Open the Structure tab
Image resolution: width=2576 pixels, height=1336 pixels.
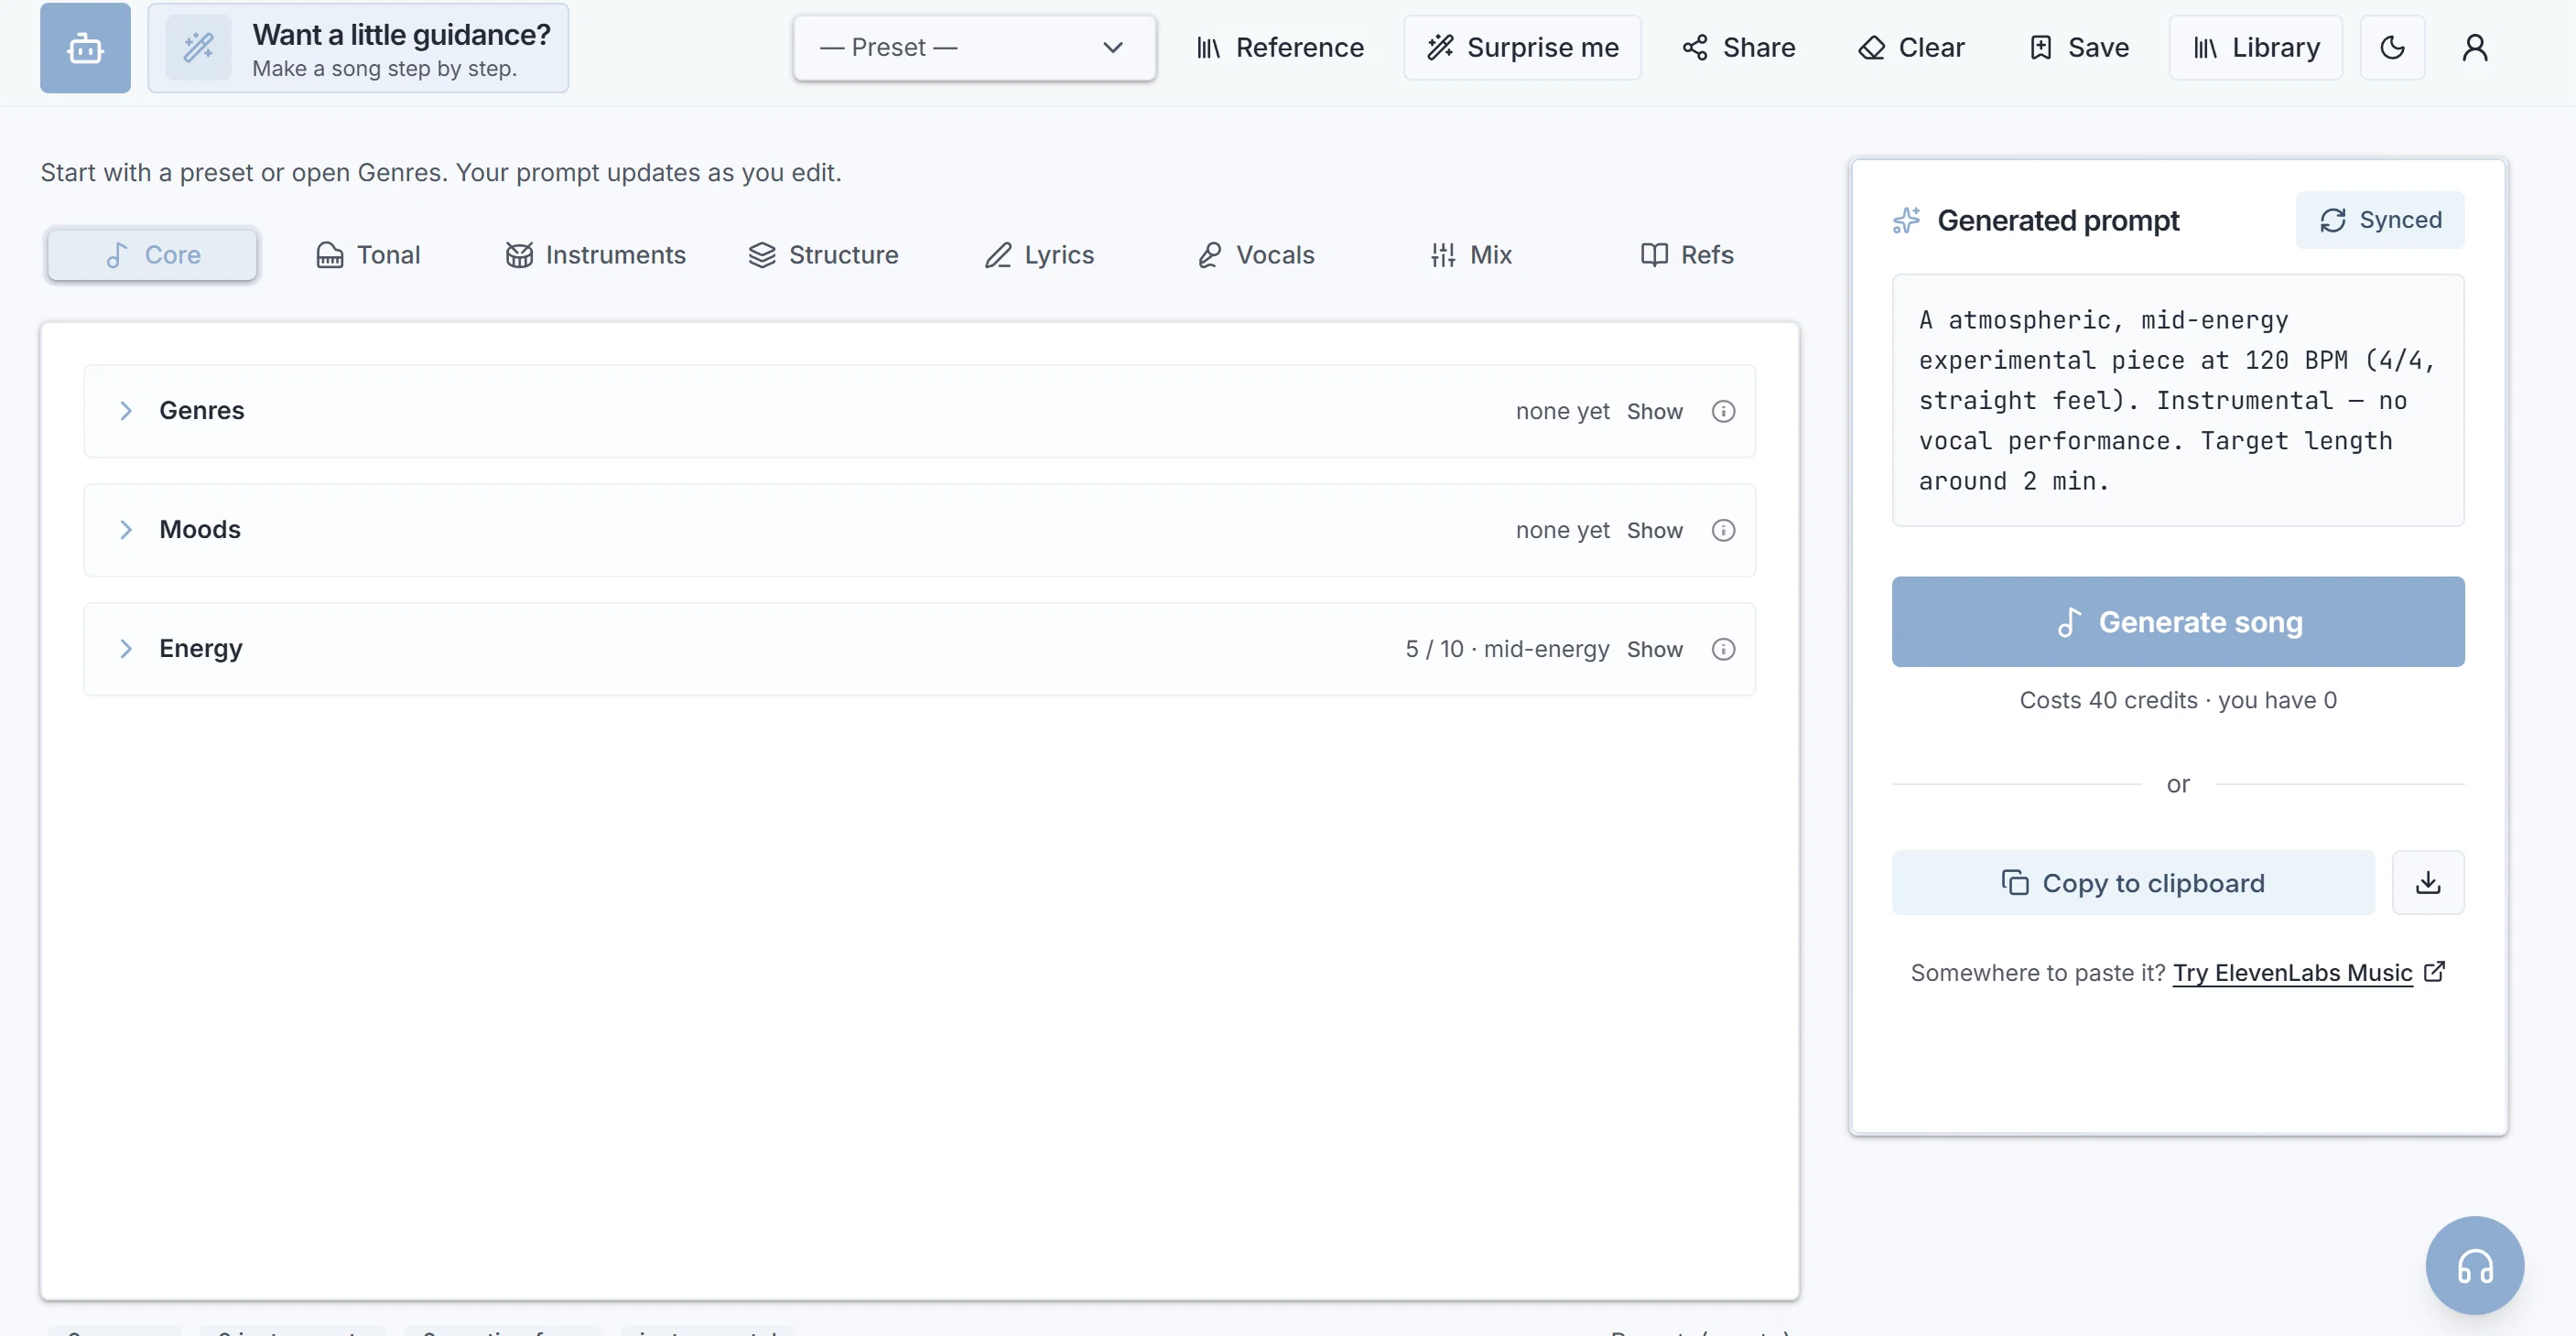pyautogui.click(x=823, y=254)
